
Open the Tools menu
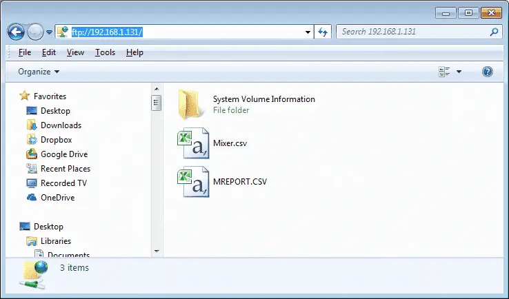pos(105,52)
